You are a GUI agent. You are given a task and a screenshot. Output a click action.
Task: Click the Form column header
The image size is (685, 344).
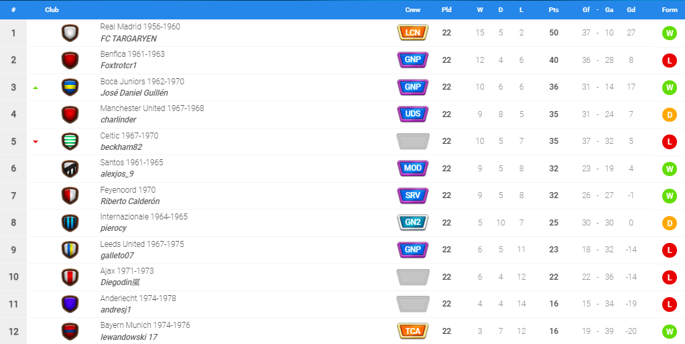pos(670,9)
